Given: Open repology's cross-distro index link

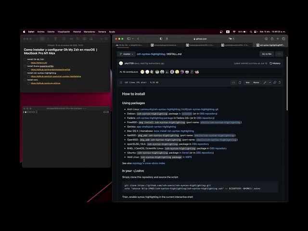Looking at the screenshot, I should pyautogui.click(x=149, y=163).
